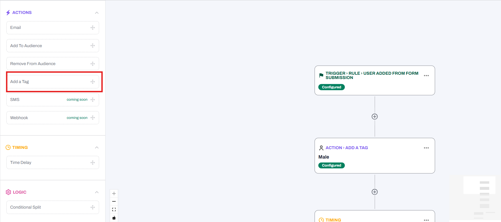Click the workflow minimap thumbnail

(479, 198)
